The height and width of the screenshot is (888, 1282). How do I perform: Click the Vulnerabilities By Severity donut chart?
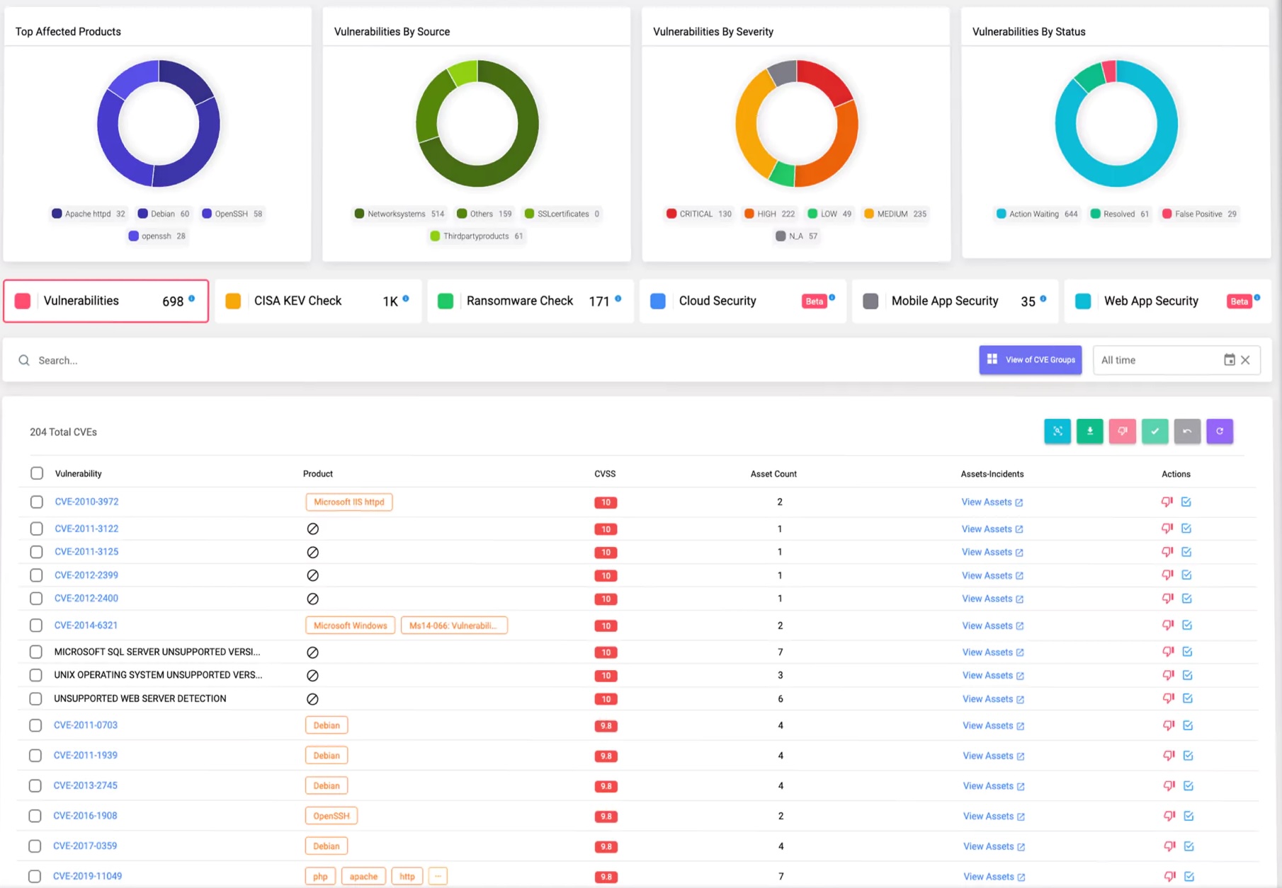pos(797,123)
